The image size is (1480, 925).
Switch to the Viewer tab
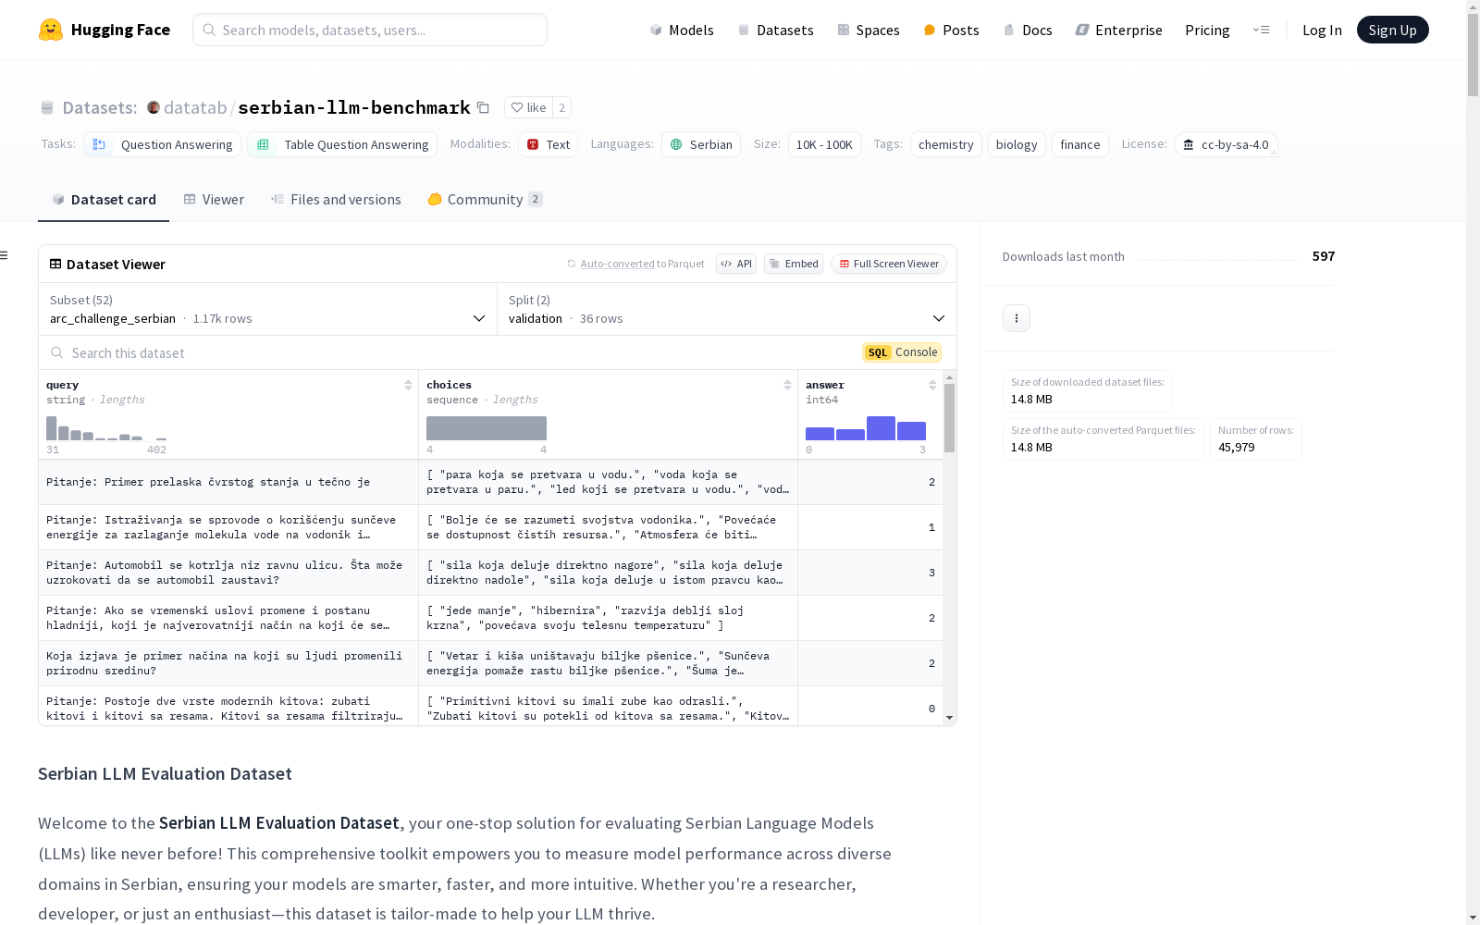[214, 199]
